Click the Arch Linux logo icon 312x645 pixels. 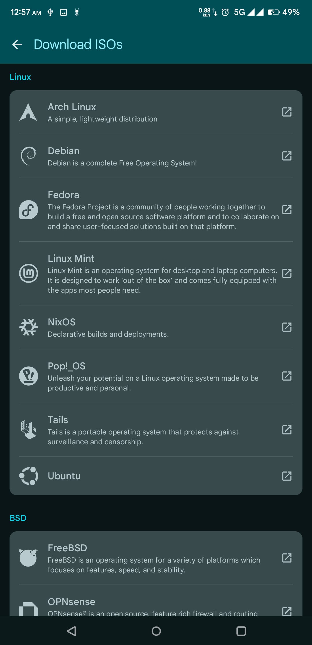[x=28, y=112]
